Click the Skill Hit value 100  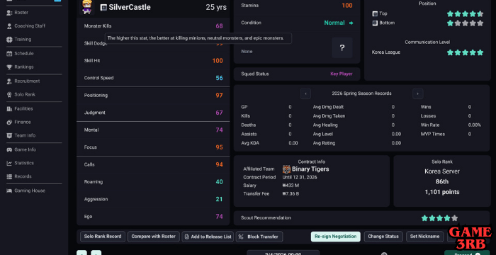coord(218,61)
